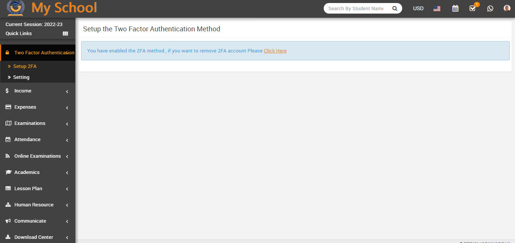Image resolution: width=515 pixels, height=243 pixels.
Task: Open the user profile avatar
Action: click(x=507, y=8)
